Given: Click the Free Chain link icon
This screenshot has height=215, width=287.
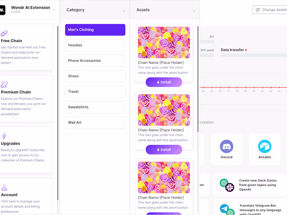Looking at the screenshot, I should 4,33.
